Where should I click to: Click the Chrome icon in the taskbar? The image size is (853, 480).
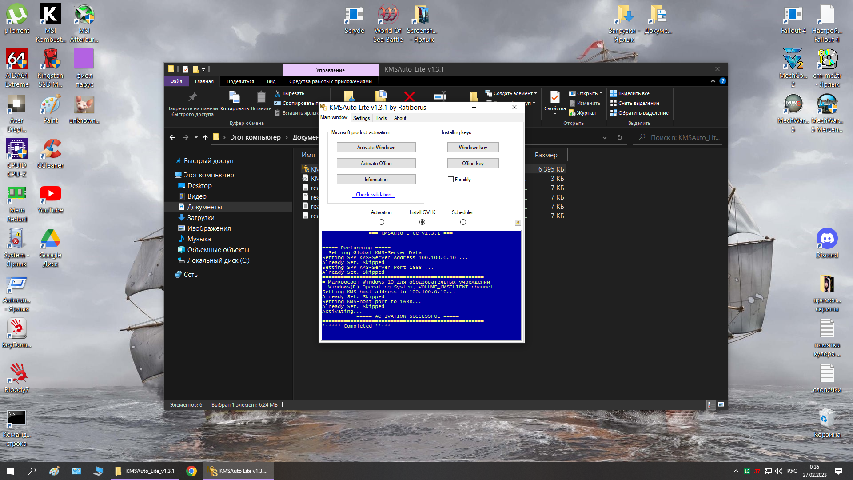tap(191, 471)
